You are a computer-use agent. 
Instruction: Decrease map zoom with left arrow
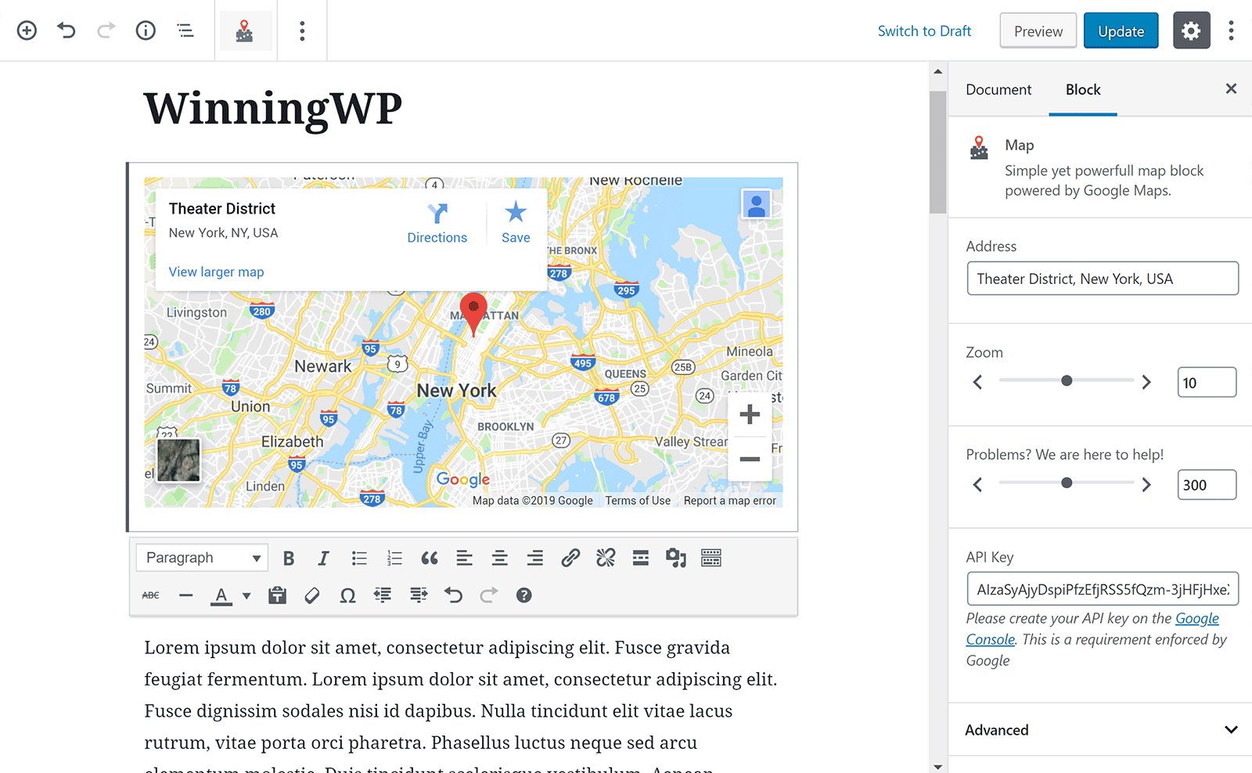[977, 382]
